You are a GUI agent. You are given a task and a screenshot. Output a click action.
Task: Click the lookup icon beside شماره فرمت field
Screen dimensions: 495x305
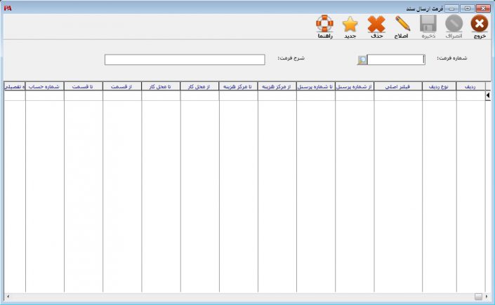coord(362,60)
